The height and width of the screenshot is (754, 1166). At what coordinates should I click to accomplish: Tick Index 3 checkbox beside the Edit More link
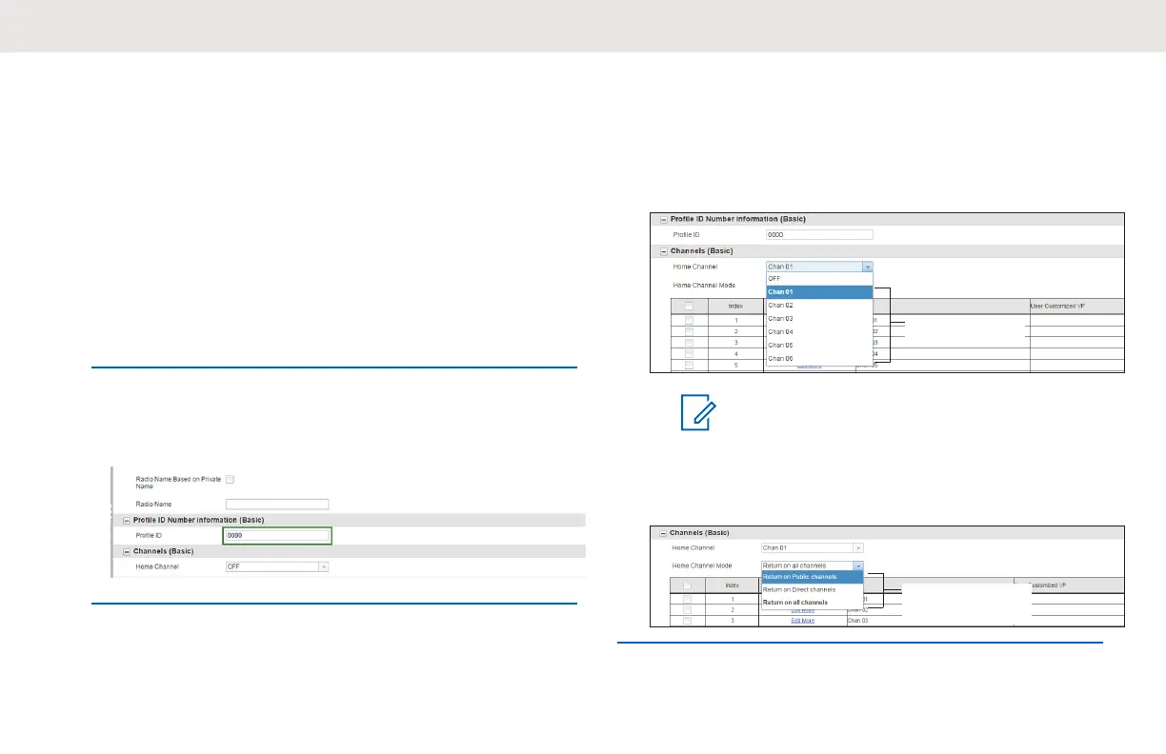pyautogui.click(x=687, y=620)
